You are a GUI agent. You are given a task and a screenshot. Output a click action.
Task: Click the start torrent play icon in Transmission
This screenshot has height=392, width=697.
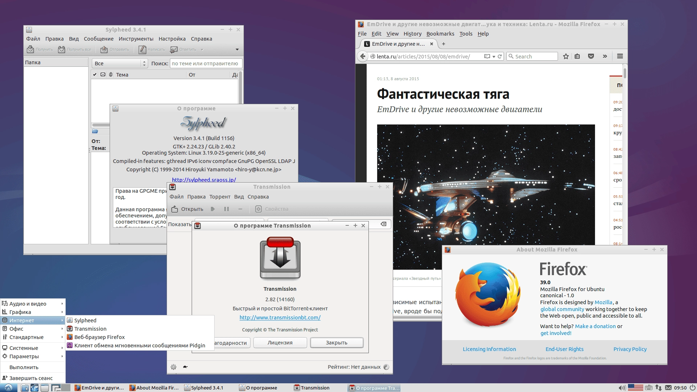pyautogui.click(x=213, y=209)
